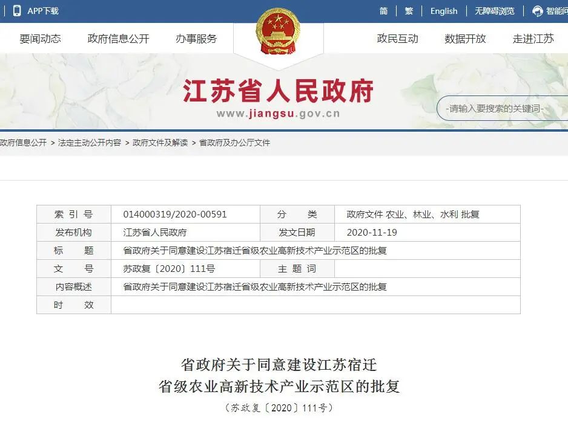The width and height of the screenshot is (568, 432).
Task: Click the 主题词 label cell
Action: pos(297,269)
